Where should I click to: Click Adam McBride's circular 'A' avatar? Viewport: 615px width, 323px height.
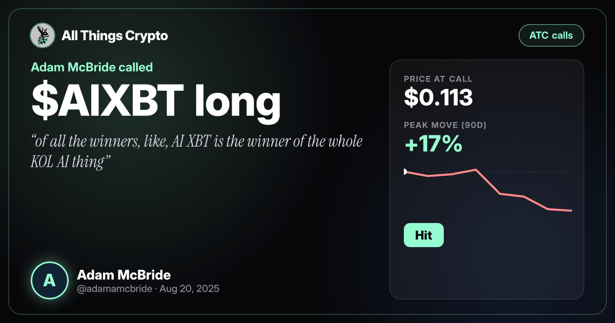tap(49, 280)
